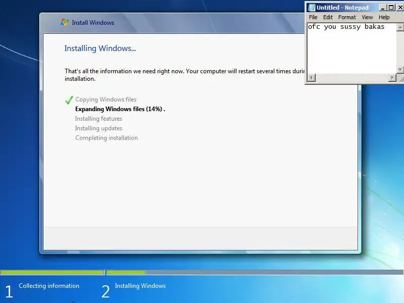Open the View menu in Notepad

pos(367,17)
